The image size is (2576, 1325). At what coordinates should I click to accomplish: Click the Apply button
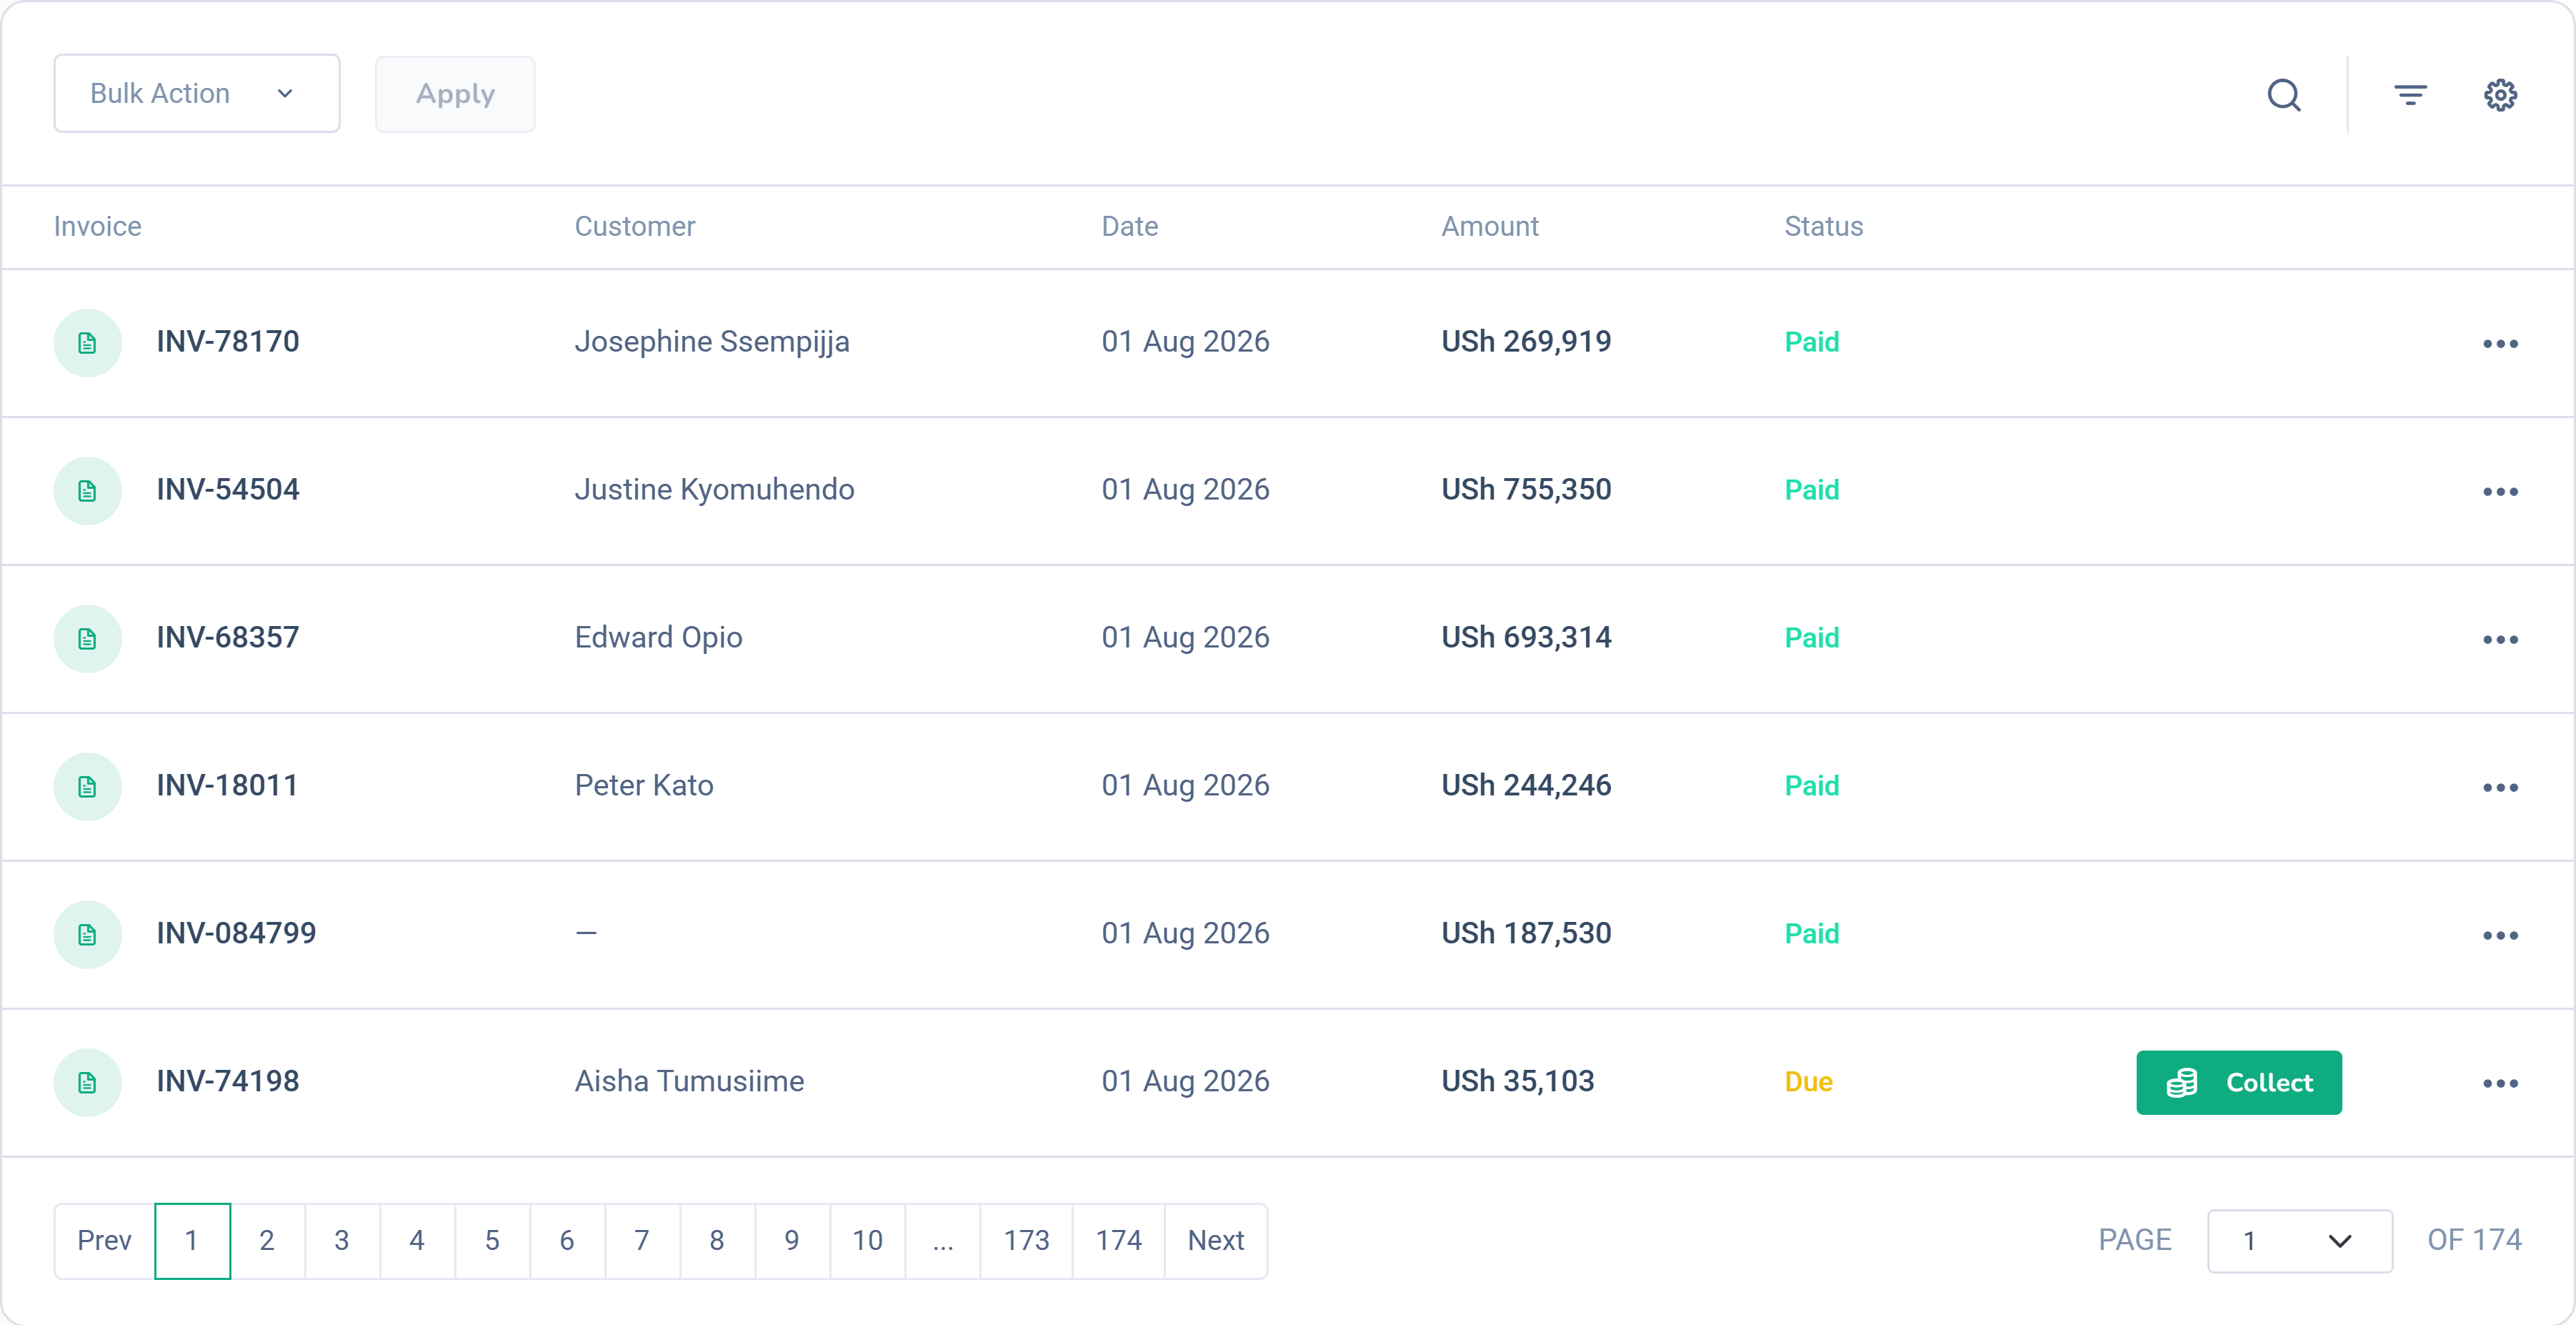point(455,94)
